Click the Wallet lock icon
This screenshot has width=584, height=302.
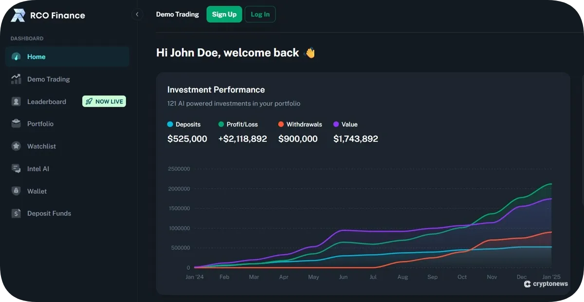(x=16, y=191)
